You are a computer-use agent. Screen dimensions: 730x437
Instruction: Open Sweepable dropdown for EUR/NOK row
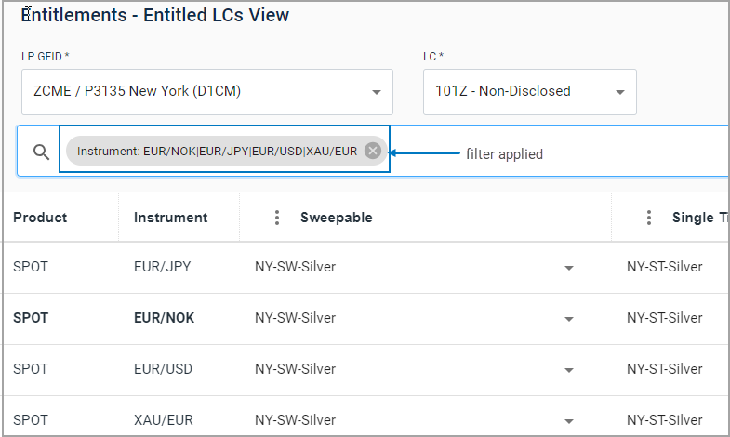(x=568, y=319)
